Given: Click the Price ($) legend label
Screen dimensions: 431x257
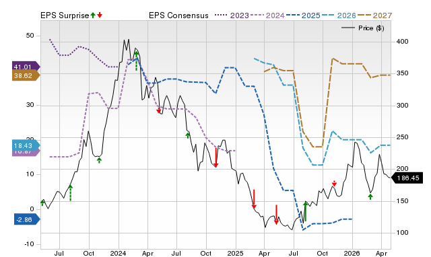Looking at the screenshot, I should click(x=371, y=28).
